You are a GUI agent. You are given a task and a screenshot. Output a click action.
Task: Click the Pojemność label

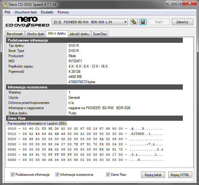click(x=16, y=72)
